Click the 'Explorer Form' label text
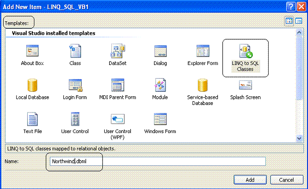 [203, 63]
